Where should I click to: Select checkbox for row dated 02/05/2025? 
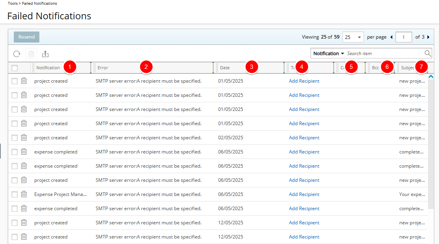(x=15, y=138)
